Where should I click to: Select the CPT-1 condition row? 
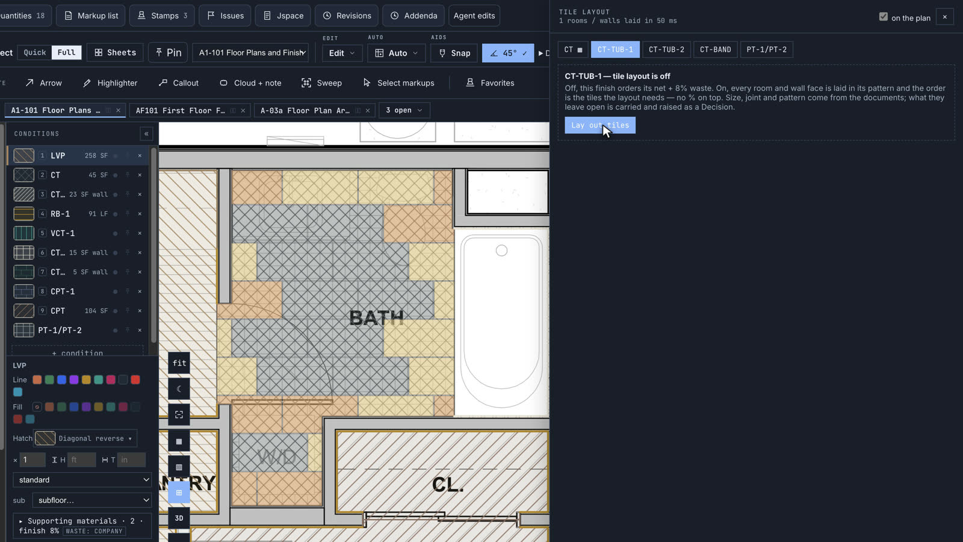(78, 291)
